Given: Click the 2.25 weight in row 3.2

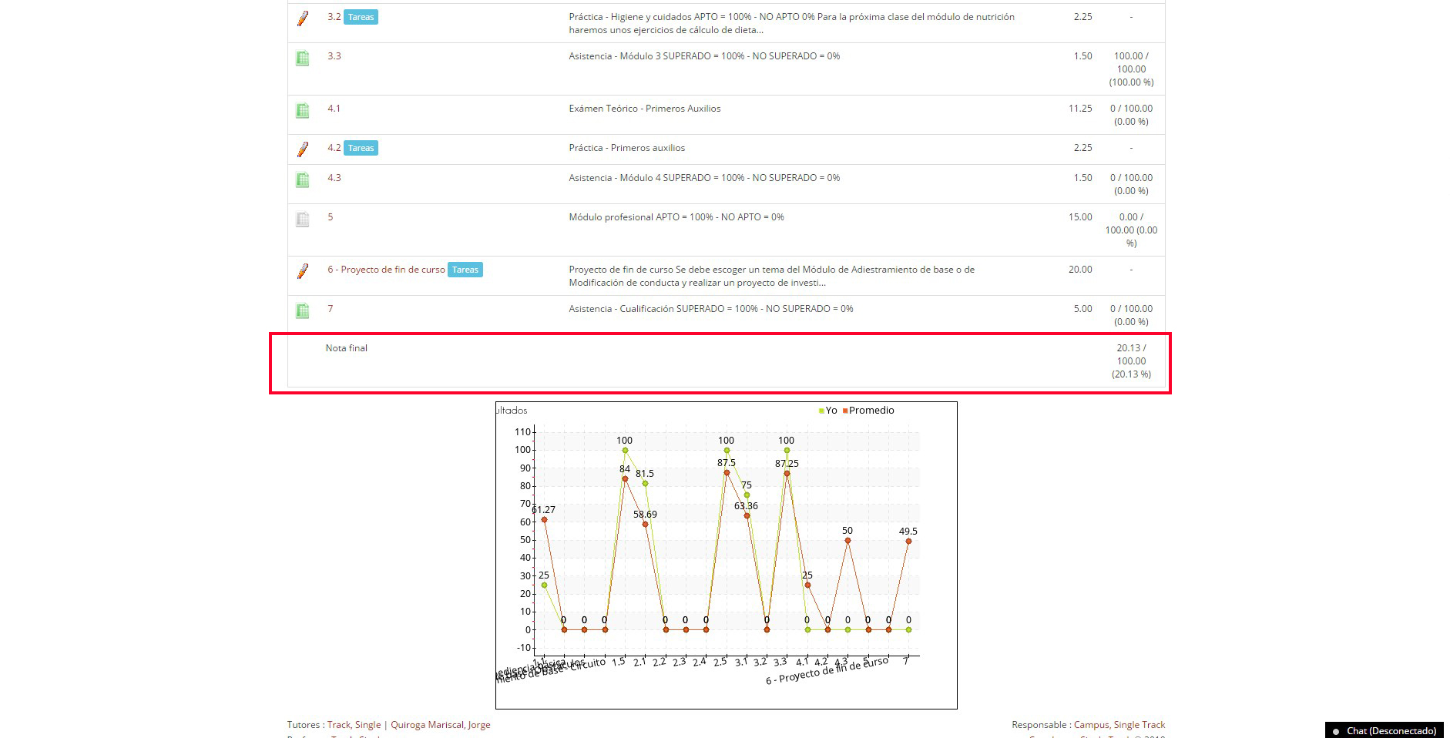Looking at the screenshot, I should (x=1082, y=16).
